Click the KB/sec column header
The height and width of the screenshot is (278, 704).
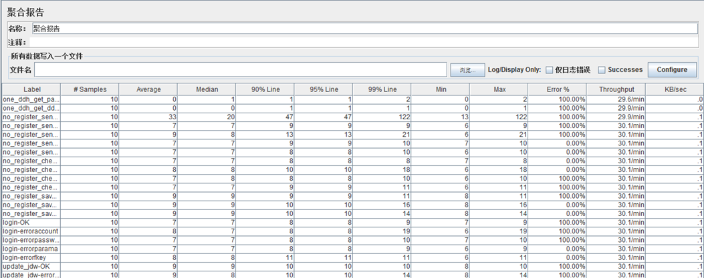pos(675,89)
